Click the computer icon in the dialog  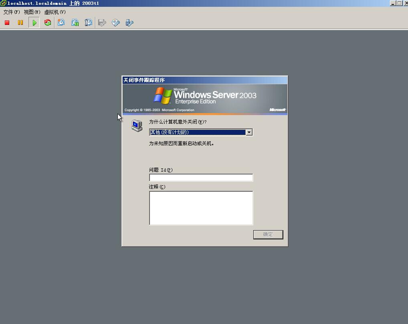coord(137,126)
